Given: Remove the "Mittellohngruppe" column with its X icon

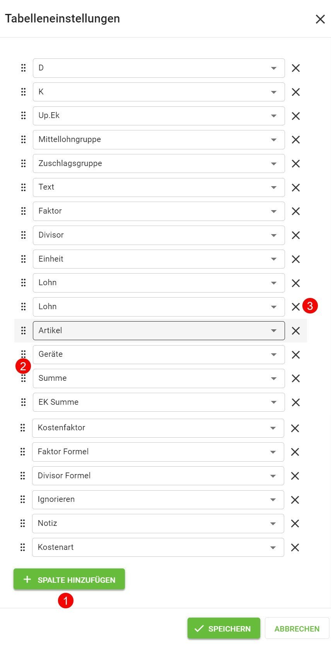Looking at the screenshot, I should (x=295, y=140).
